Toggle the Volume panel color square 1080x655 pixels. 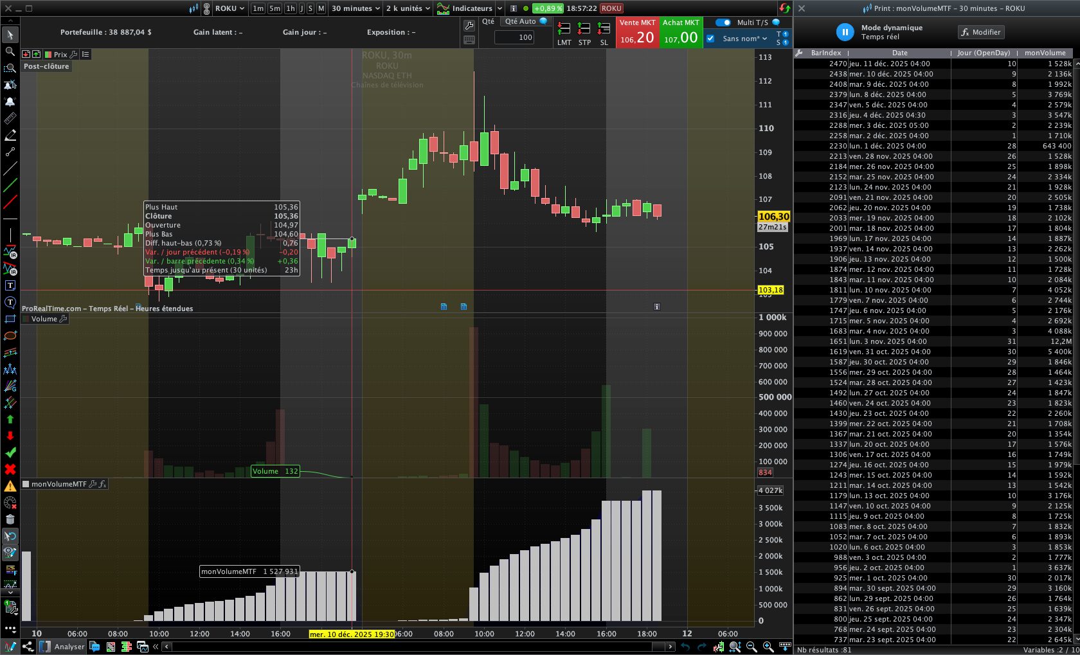26,319
